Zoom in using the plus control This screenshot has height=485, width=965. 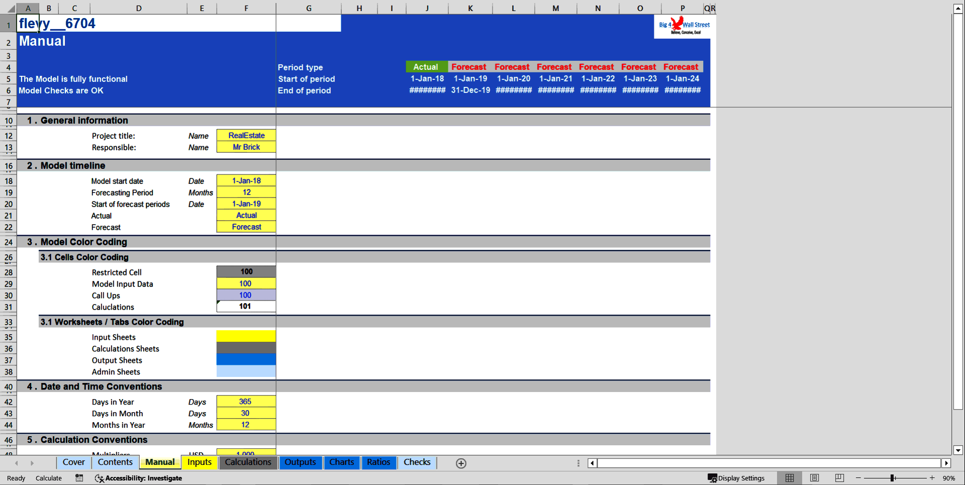932,478
